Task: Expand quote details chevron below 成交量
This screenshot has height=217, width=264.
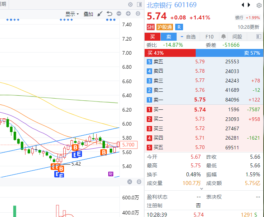Action: [x=201, y=189]
